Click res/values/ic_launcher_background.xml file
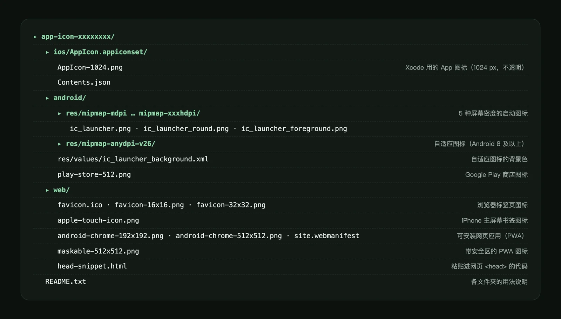Viewport: 561px width, 319px height. point(133,159)
